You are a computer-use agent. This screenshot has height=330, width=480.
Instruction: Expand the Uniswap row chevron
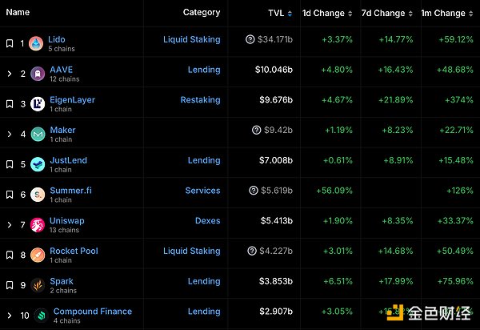pos(10,225)
